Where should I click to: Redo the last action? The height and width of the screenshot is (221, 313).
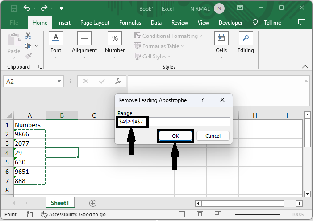click(44, 8)
